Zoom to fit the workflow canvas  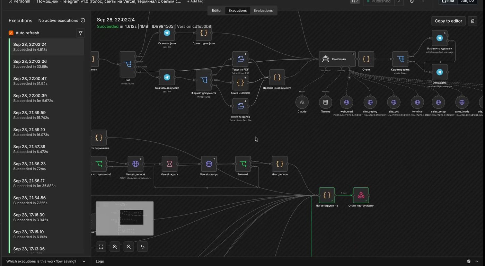point(101,247)
